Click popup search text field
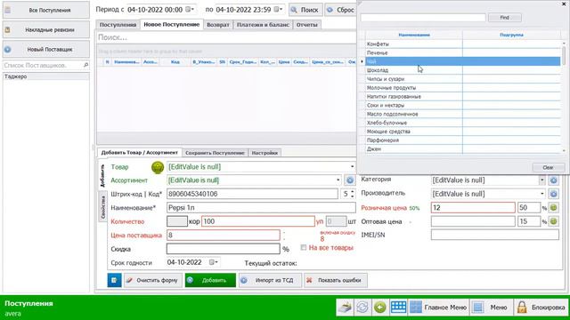This screenshot has width=570, height=320. click(423, 18)
